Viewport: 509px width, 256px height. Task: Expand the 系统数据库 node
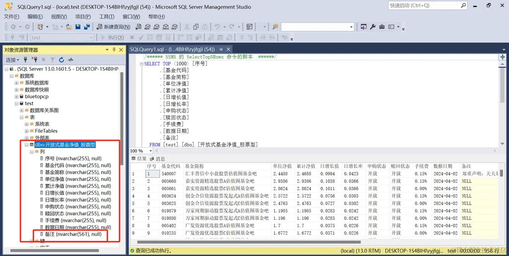pyautogui.click(x=17, y=83)
